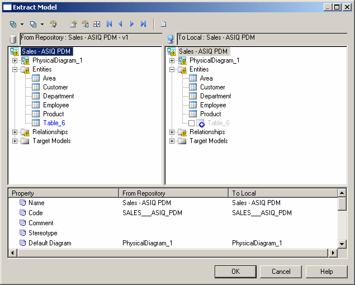Select Employee table in local tree
The height and width of the screenshot is (285, 355).
pos(213,105)
